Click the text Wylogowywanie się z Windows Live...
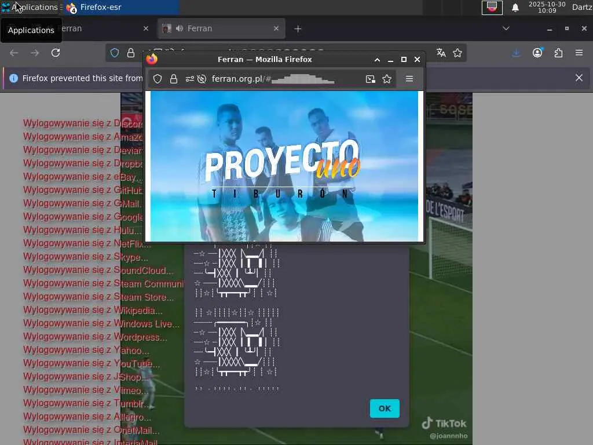This screenshot has width=593, height=445. coord(101,323)
